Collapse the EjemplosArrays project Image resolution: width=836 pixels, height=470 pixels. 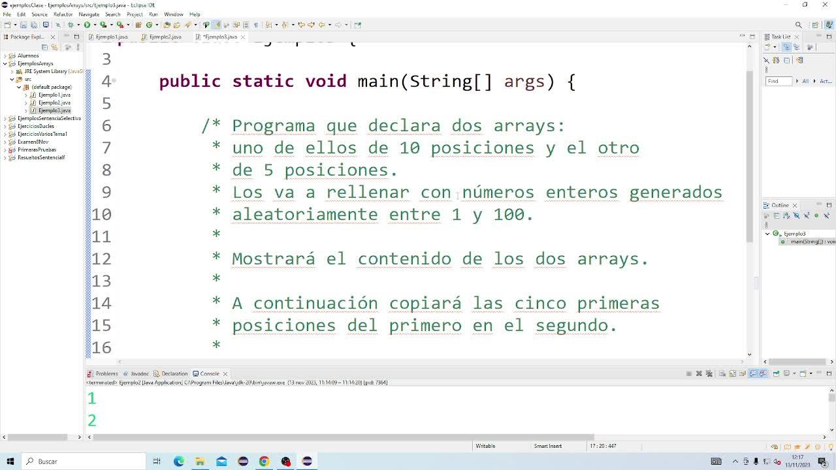5,63
